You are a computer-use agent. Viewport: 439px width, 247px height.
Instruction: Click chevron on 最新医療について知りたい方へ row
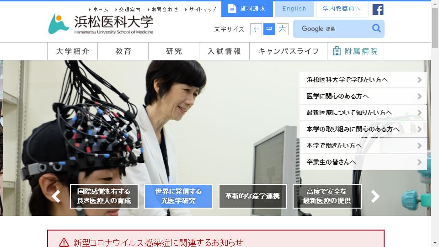click(419, 113)
